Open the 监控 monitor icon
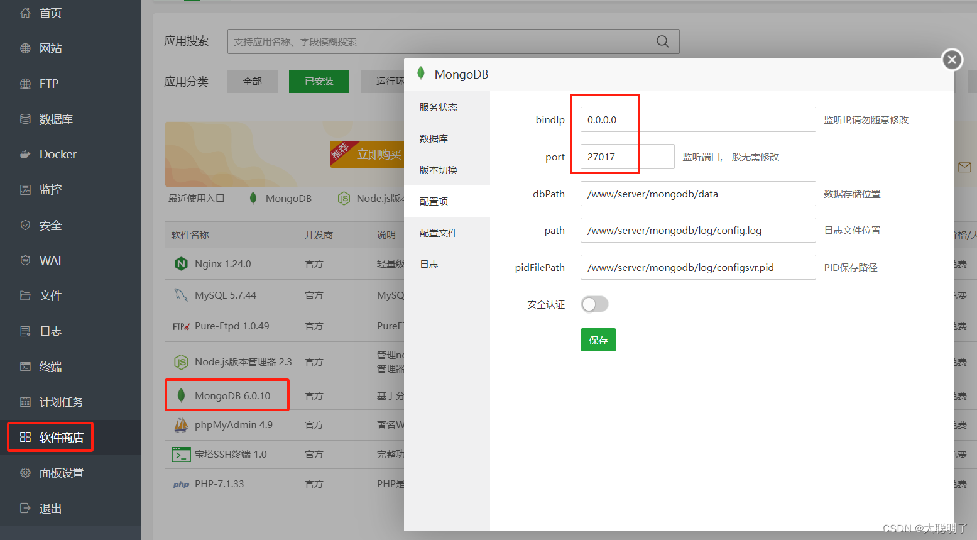977x540 pixels. (x=25, y=189)
